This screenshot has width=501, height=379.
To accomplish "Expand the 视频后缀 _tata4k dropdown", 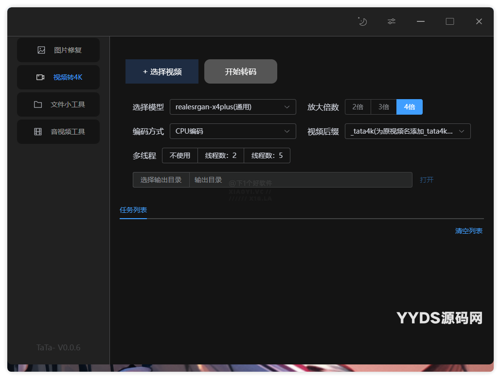I will pyautogui.click(x=408, y=131).
